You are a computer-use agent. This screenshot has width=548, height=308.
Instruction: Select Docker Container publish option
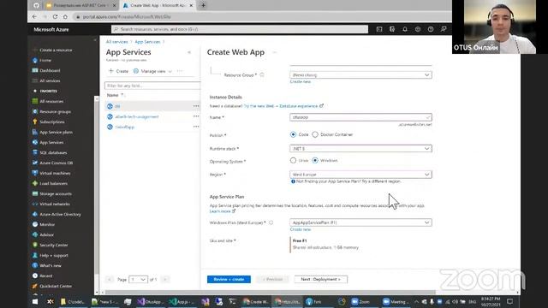coord(315,134)
